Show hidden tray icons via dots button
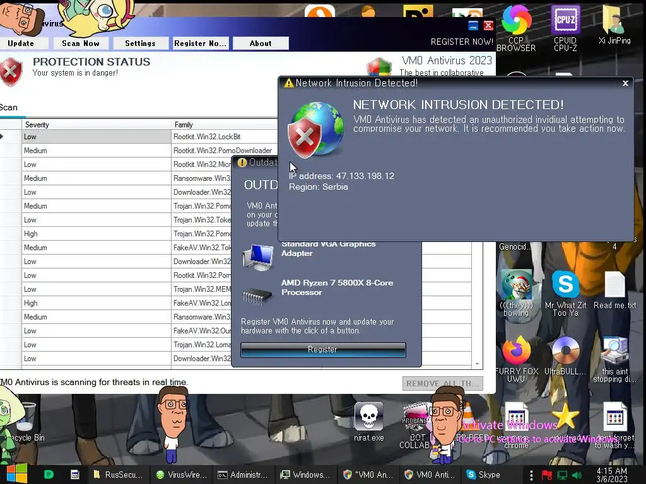 pyautogui.click(x=531, y=475)
